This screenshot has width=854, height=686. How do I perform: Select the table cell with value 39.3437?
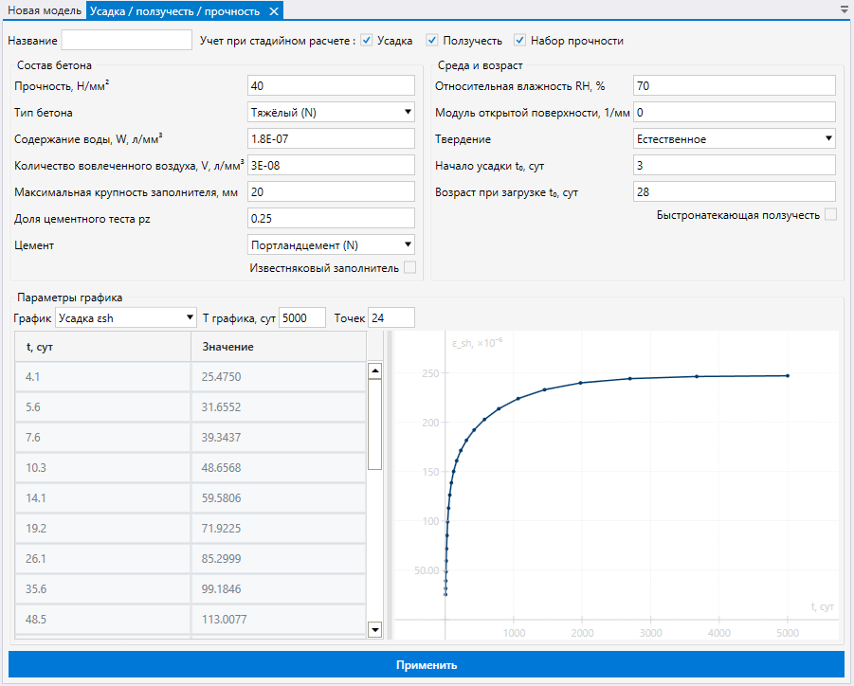(x=279, y=437)
